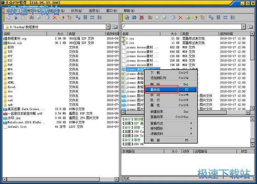Click the queue 远程路径 column header
The image size is (257, 184).
[x=215, y=151]
